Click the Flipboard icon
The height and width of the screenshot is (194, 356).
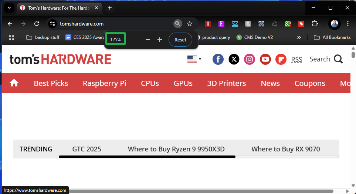281,59
